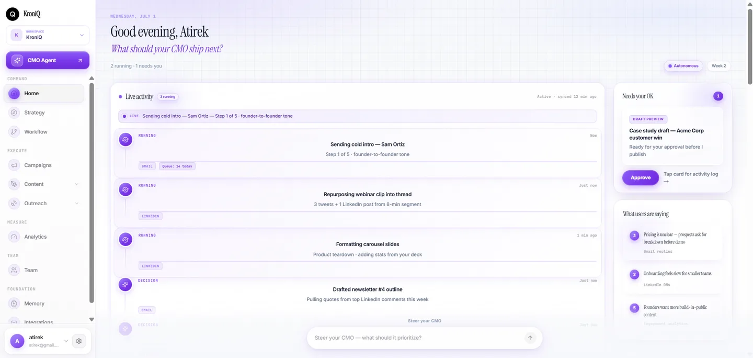This screenshot has width=753, height=358.
Task: Expand the Outreach submenu chevron
Action: coord(77,203)
